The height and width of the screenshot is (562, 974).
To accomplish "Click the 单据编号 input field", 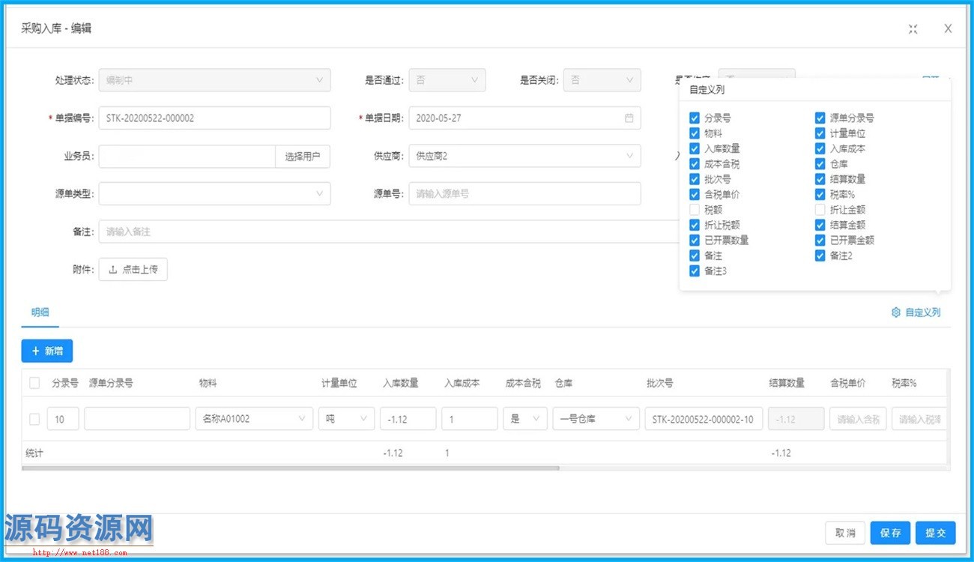I will click(x=214, y=118).
